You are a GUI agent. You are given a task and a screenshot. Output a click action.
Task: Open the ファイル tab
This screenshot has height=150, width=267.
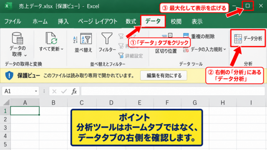pos(13,22)
